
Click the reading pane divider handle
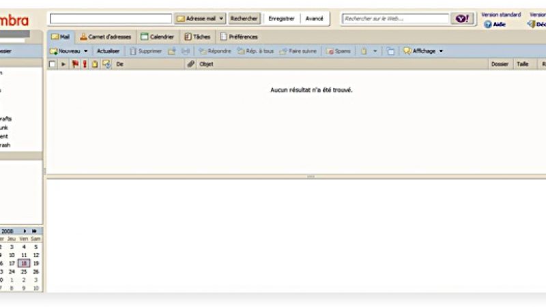click(x=311, y=177)
